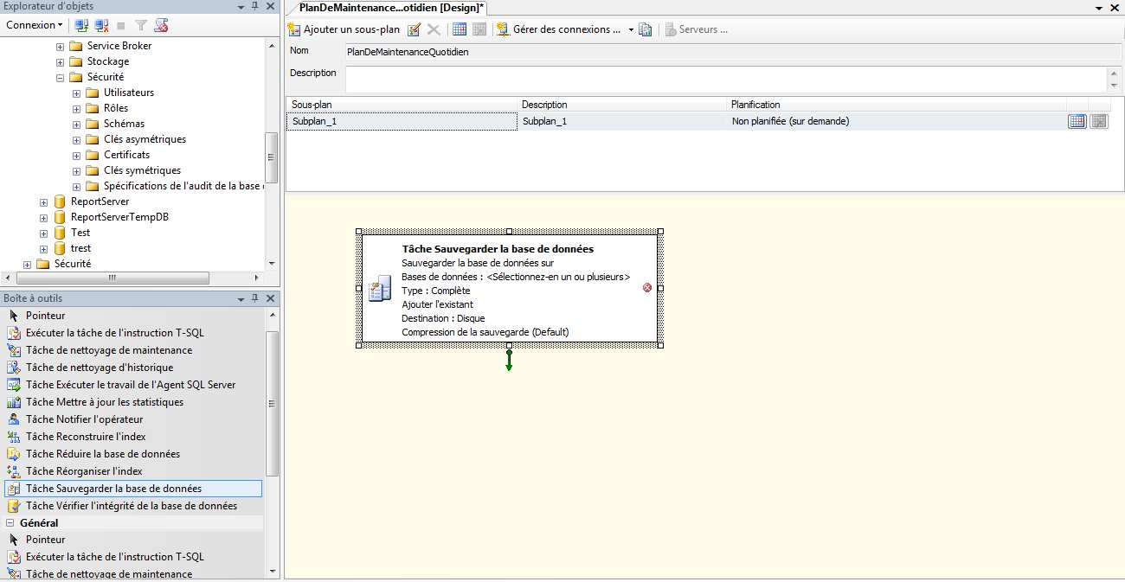Expand the Service Broker folder
1125x582 pixels.
[x=61, y=46]
